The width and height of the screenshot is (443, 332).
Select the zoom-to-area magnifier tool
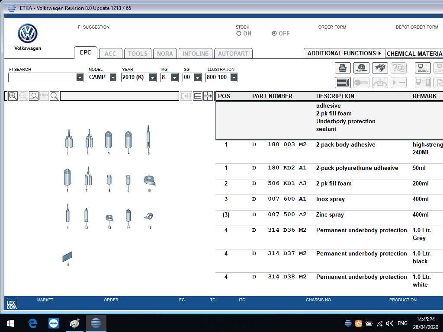tap(34, 96)
